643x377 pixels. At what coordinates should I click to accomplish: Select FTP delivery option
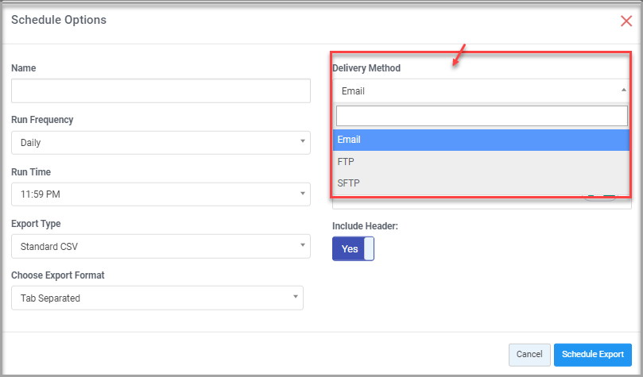click(481, 162)
